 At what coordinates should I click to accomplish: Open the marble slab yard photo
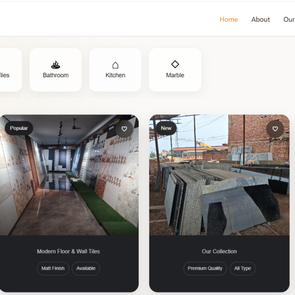[219, 175]
